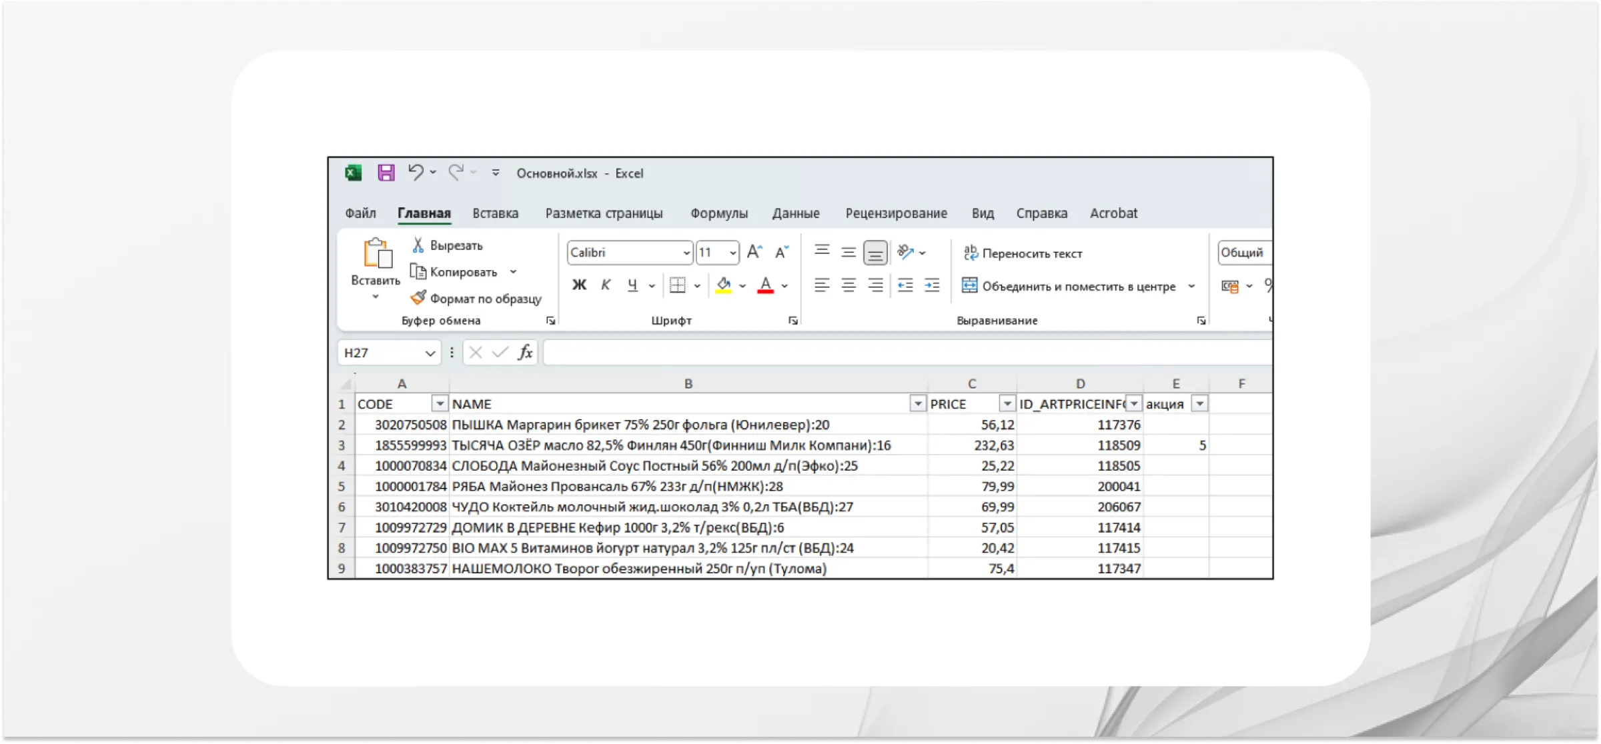Click the Вставить paste icon
The width and height of the screenshot is (1601, 744).
[377, 253]
